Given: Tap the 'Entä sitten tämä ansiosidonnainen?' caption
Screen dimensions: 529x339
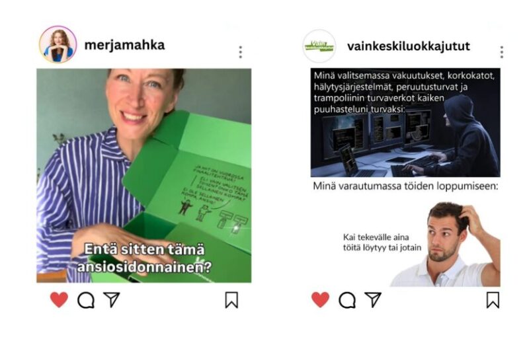Looking at the screenshot, I should 144,258.
